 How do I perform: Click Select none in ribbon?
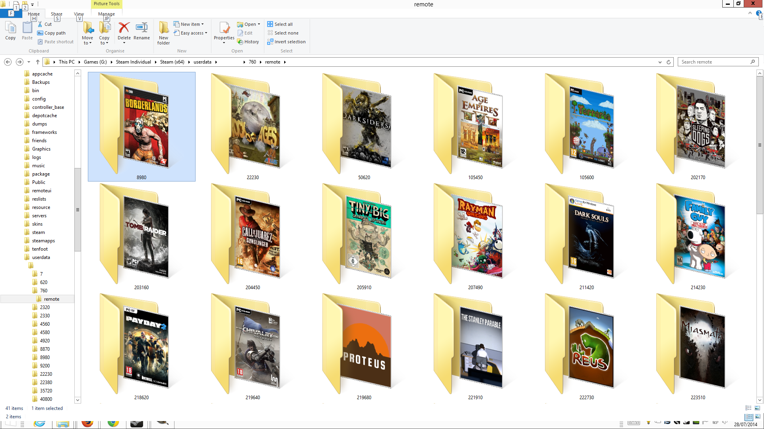[283, 33]
